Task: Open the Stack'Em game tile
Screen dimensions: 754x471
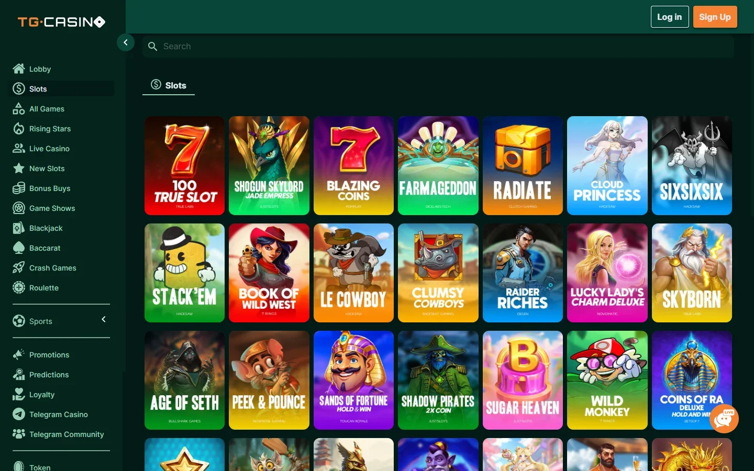Action: pos(184,273)
